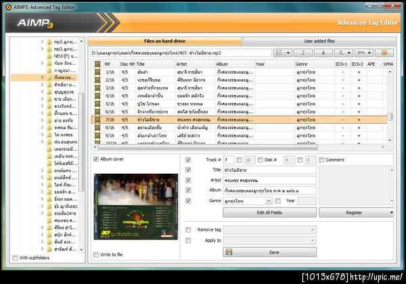Sort by the Album column header
Screen dimensions: 406x284
coord(235,64)
